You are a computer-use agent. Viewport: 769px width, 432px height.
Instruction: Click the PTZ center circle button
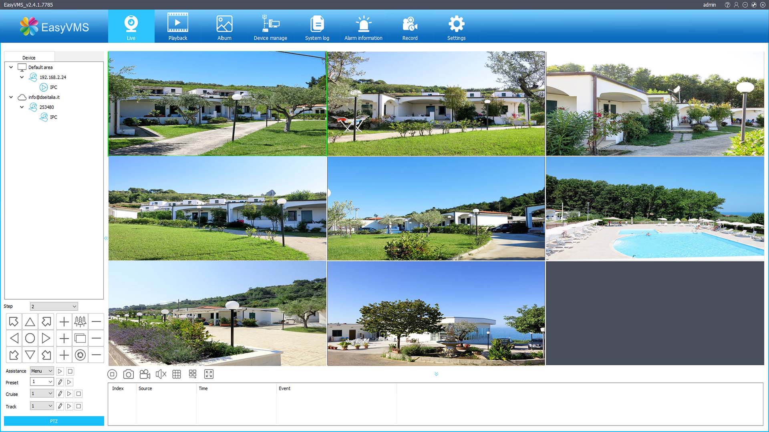click(x=30, y=338)
